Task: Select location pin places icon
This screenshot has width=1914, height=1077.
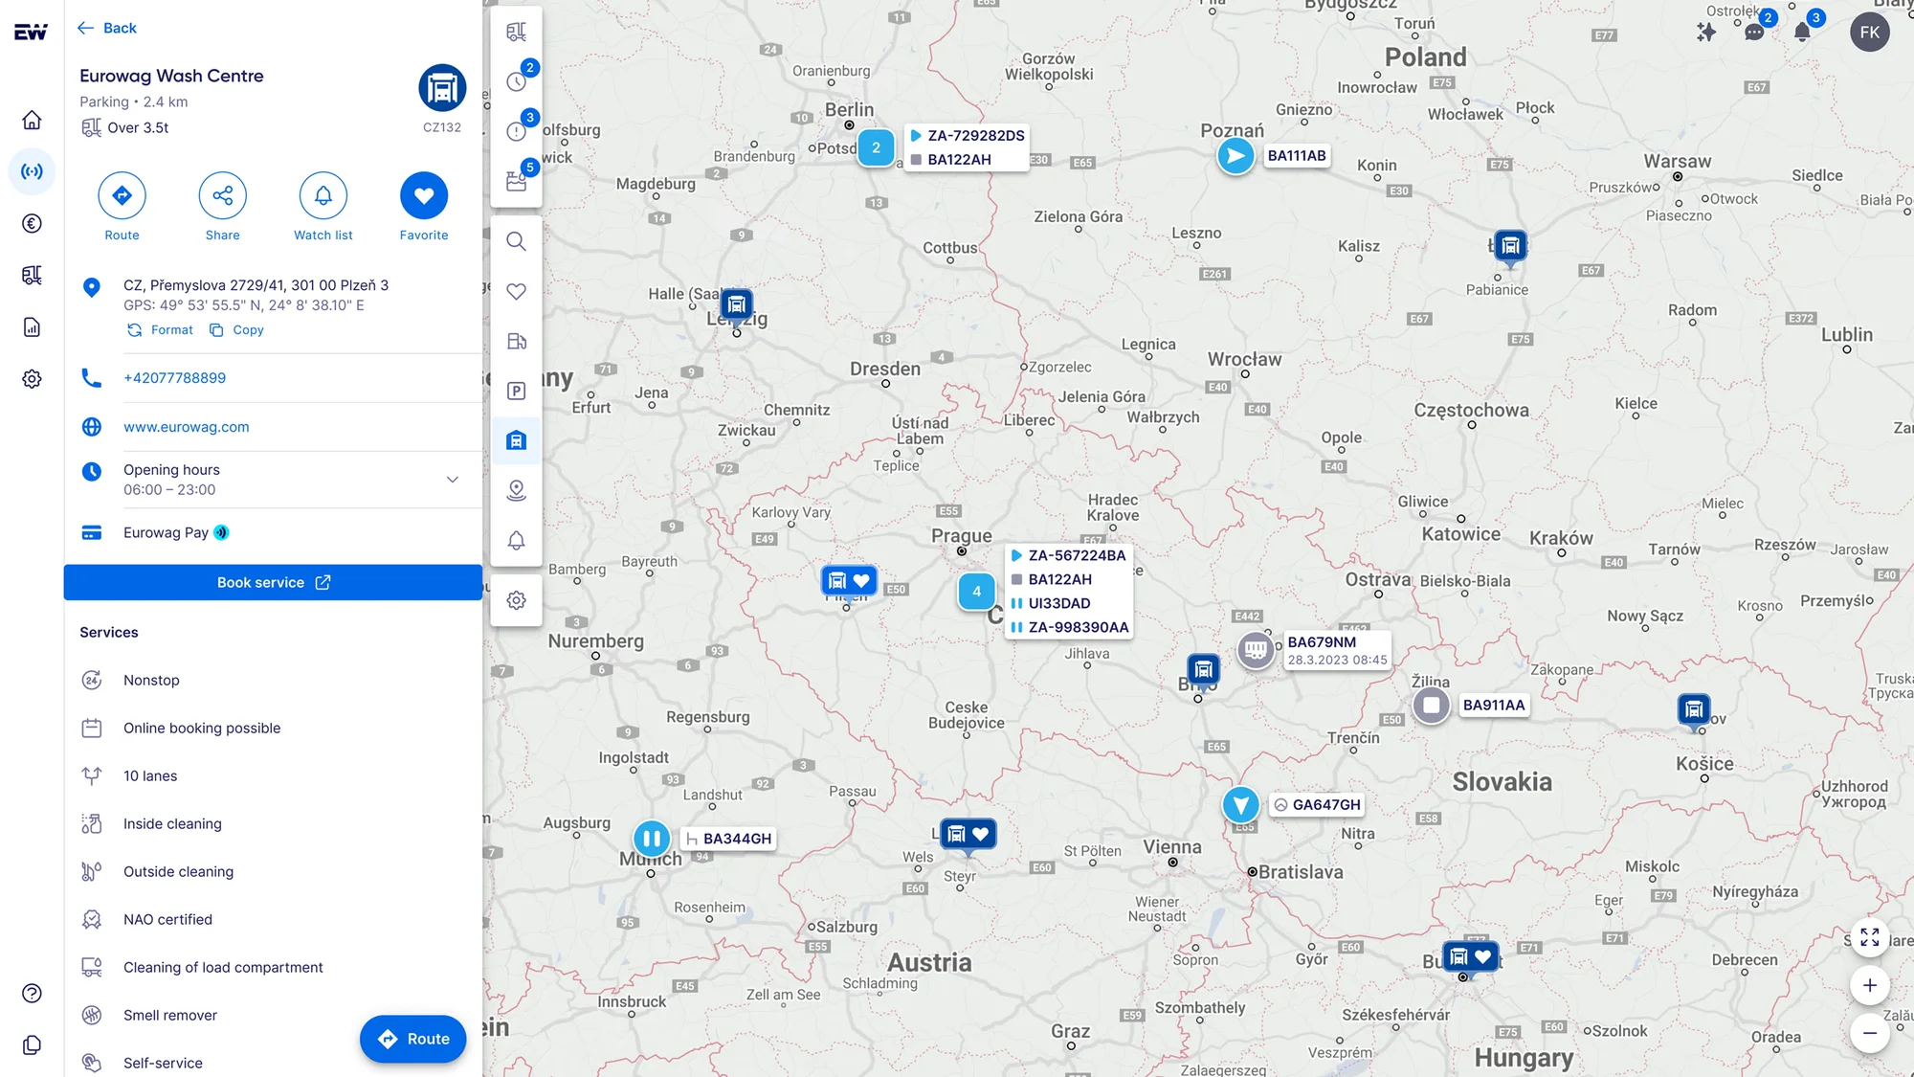Action: point(516,490)
